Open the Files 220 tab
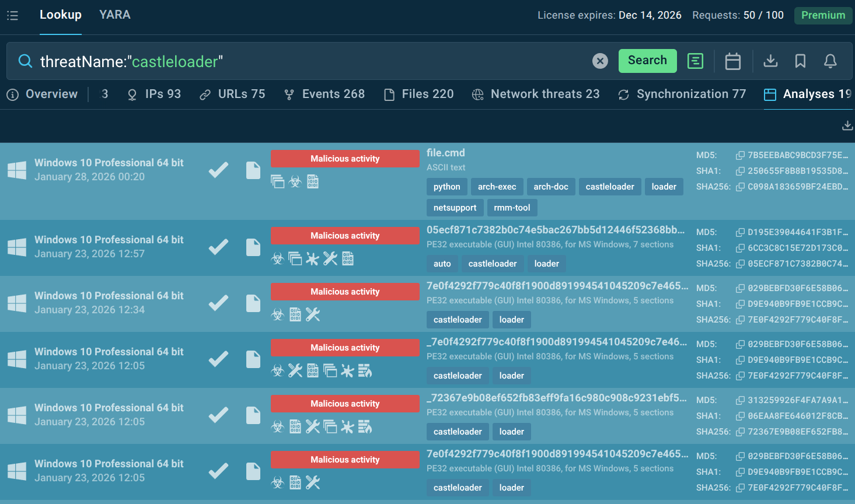The width and height of the screenshot is (855, 504). [x=418, y=94]
